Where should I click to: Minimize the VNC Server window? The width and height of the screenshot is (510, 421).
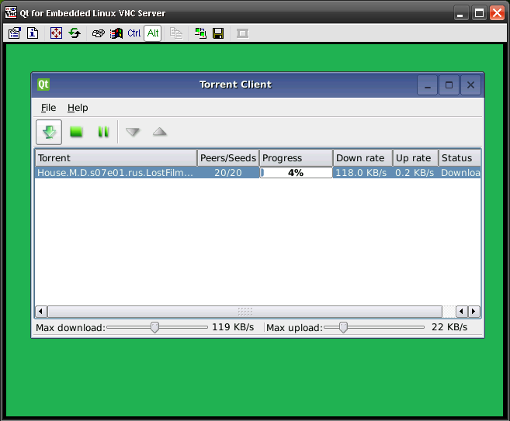coord(460,13)
